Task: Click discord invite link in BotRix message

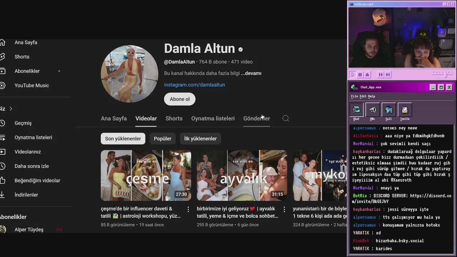Action: tap(402, 199)
